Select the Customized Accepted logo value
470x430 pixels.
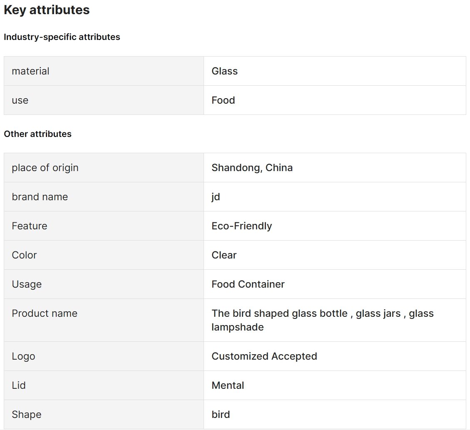[264, 356]
